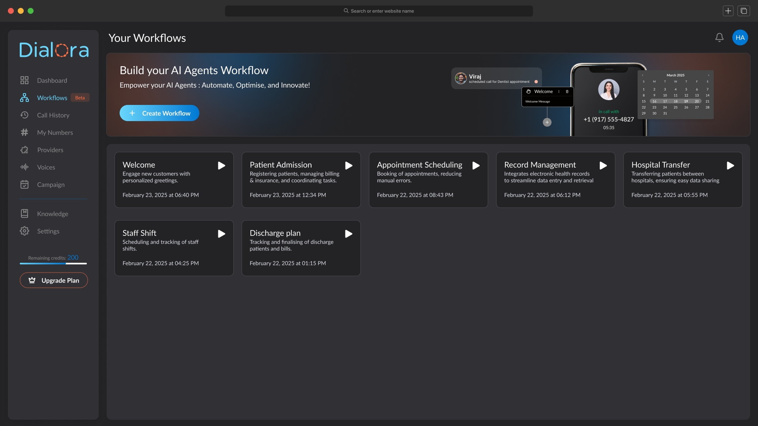Open Campaign from the sidebar
This screenshot has height=426, width=758.
pyautogui.click(x=51, y=185)
